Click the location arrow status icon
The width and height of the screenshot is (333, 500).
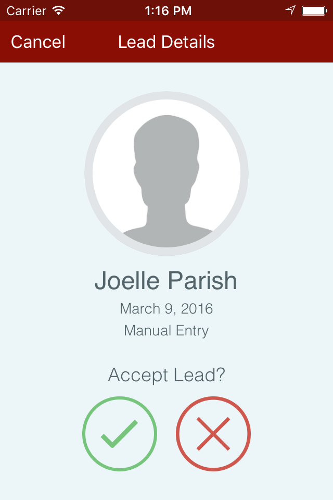(x=290, y=10)
